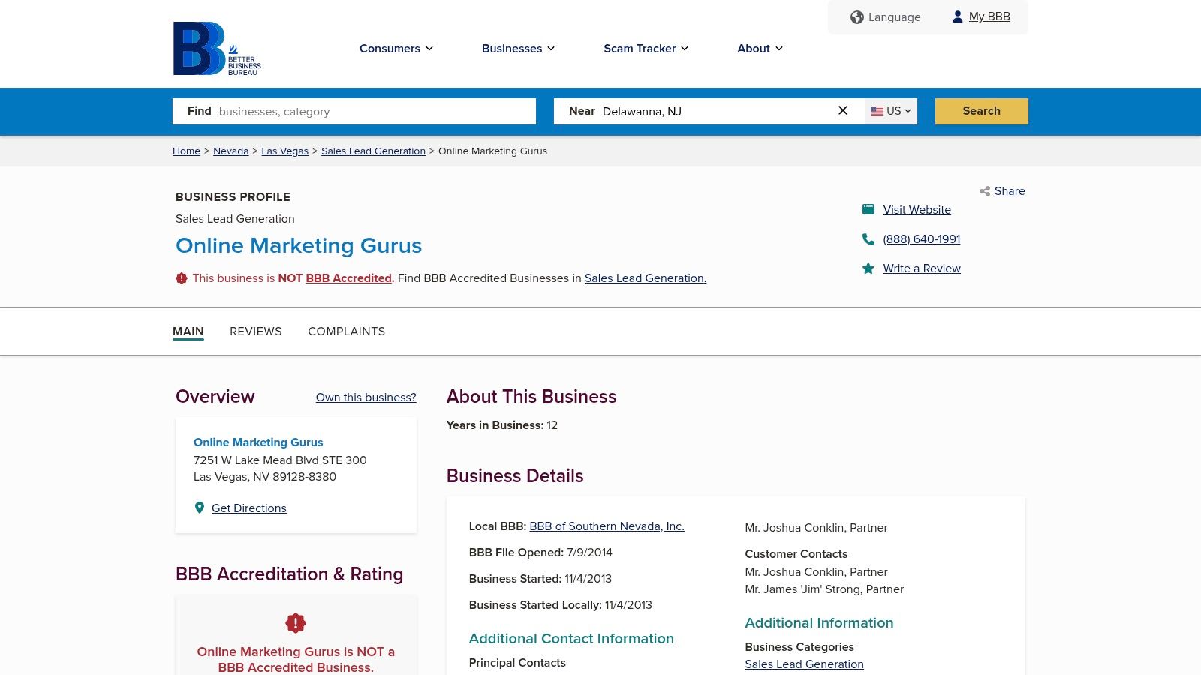Click the red alert badge in the Accreditation card
The width and height of the screenshot is (1201, 675).
pyautogui.click(x=296, y=623)
